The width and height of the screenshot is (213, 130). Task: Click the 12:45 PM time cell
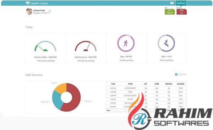point(113,96)
